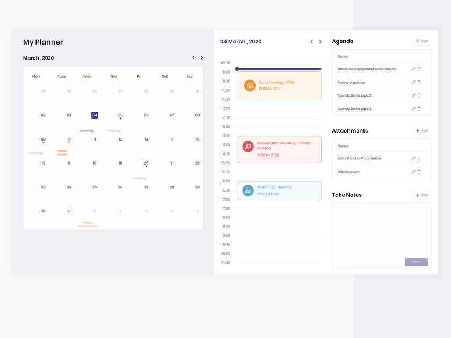The height and width of the screenshot is (338, 451).
Task: Edit the Sales Statistics Presentation attachment
Action: [x=413, y=158]
